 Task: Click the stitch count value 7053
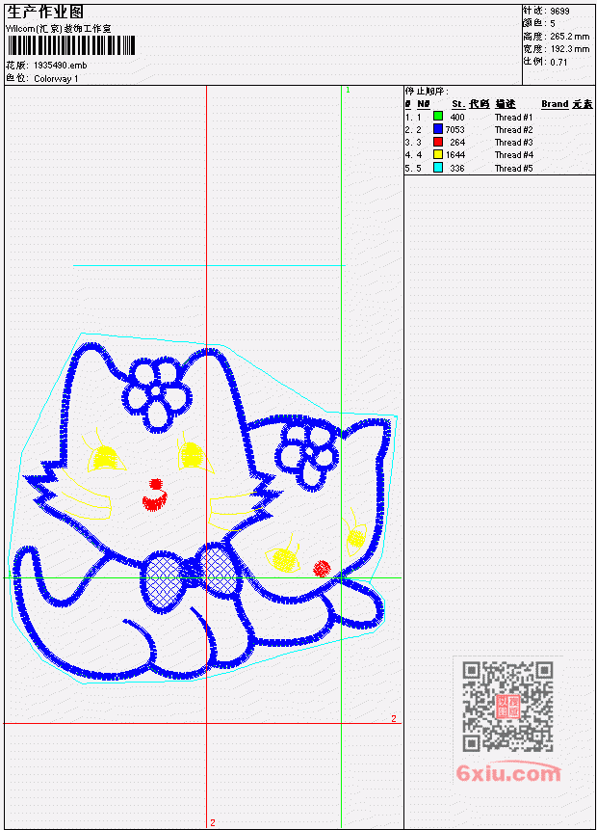pos(454,130)
